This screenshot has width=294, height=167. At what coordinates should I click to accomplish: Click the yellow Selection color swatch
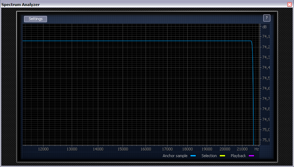pos(222,156)
